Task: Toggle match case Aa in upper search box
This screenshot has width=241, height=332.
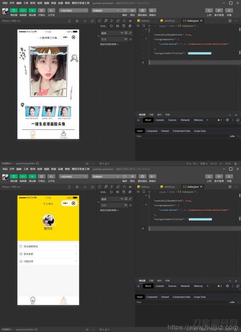Action: click(122, 33)
